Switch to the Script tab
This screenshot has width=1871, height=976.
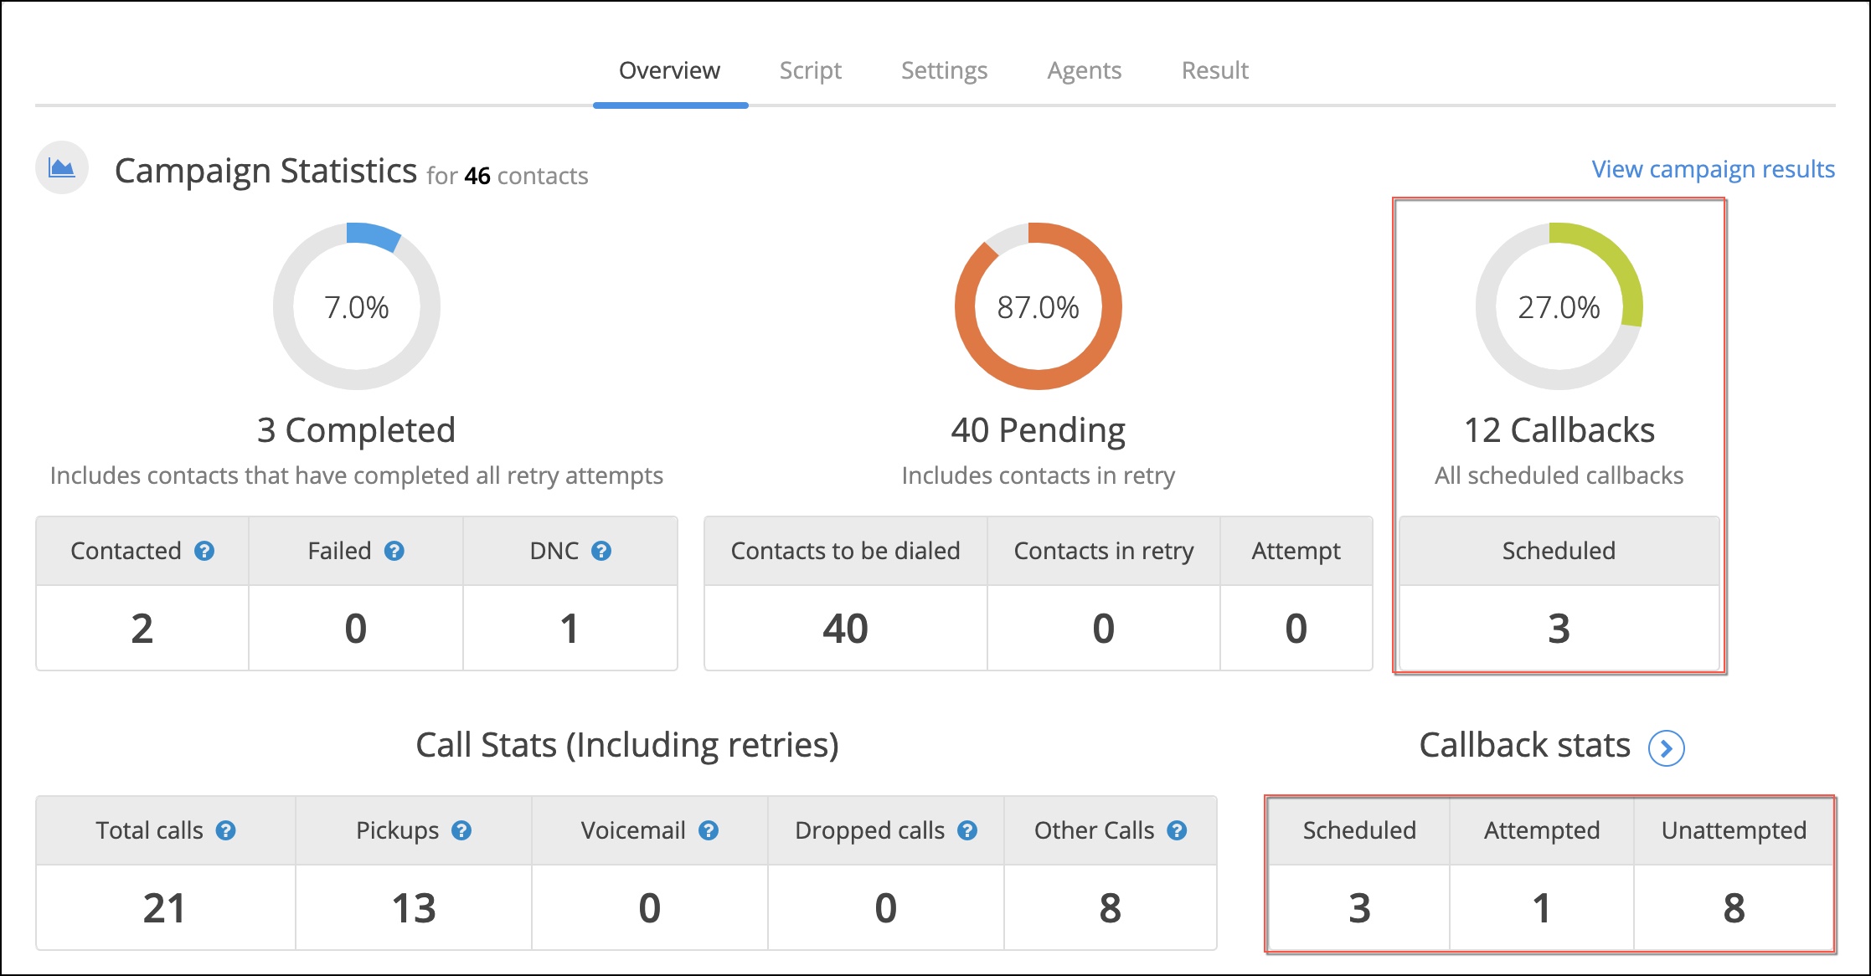tap(810, 70)
